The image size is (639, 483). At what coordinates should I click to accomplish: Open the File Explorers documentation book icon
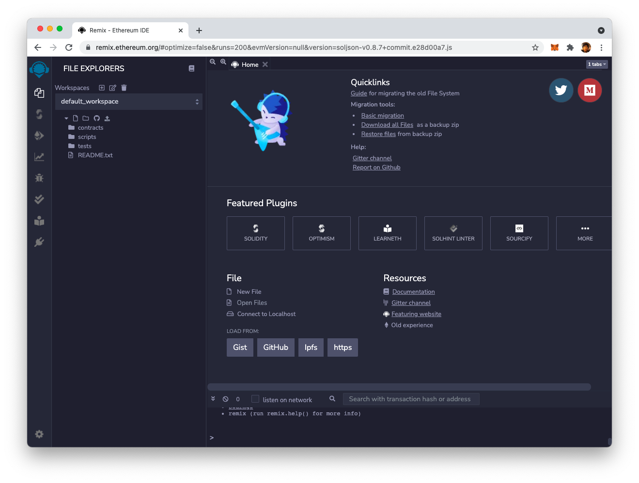click(191, 69)
